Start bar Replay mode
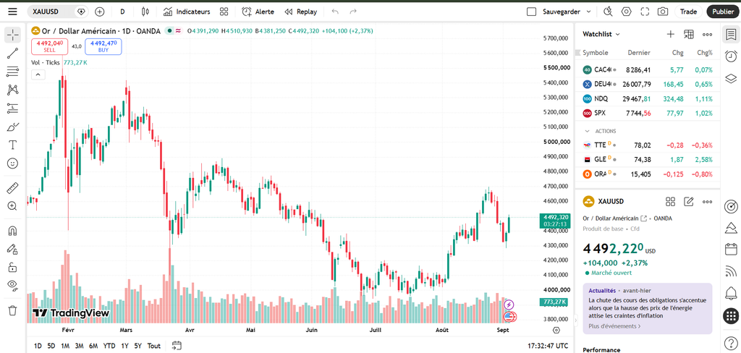741x353 pixels. tap(300, 12)
